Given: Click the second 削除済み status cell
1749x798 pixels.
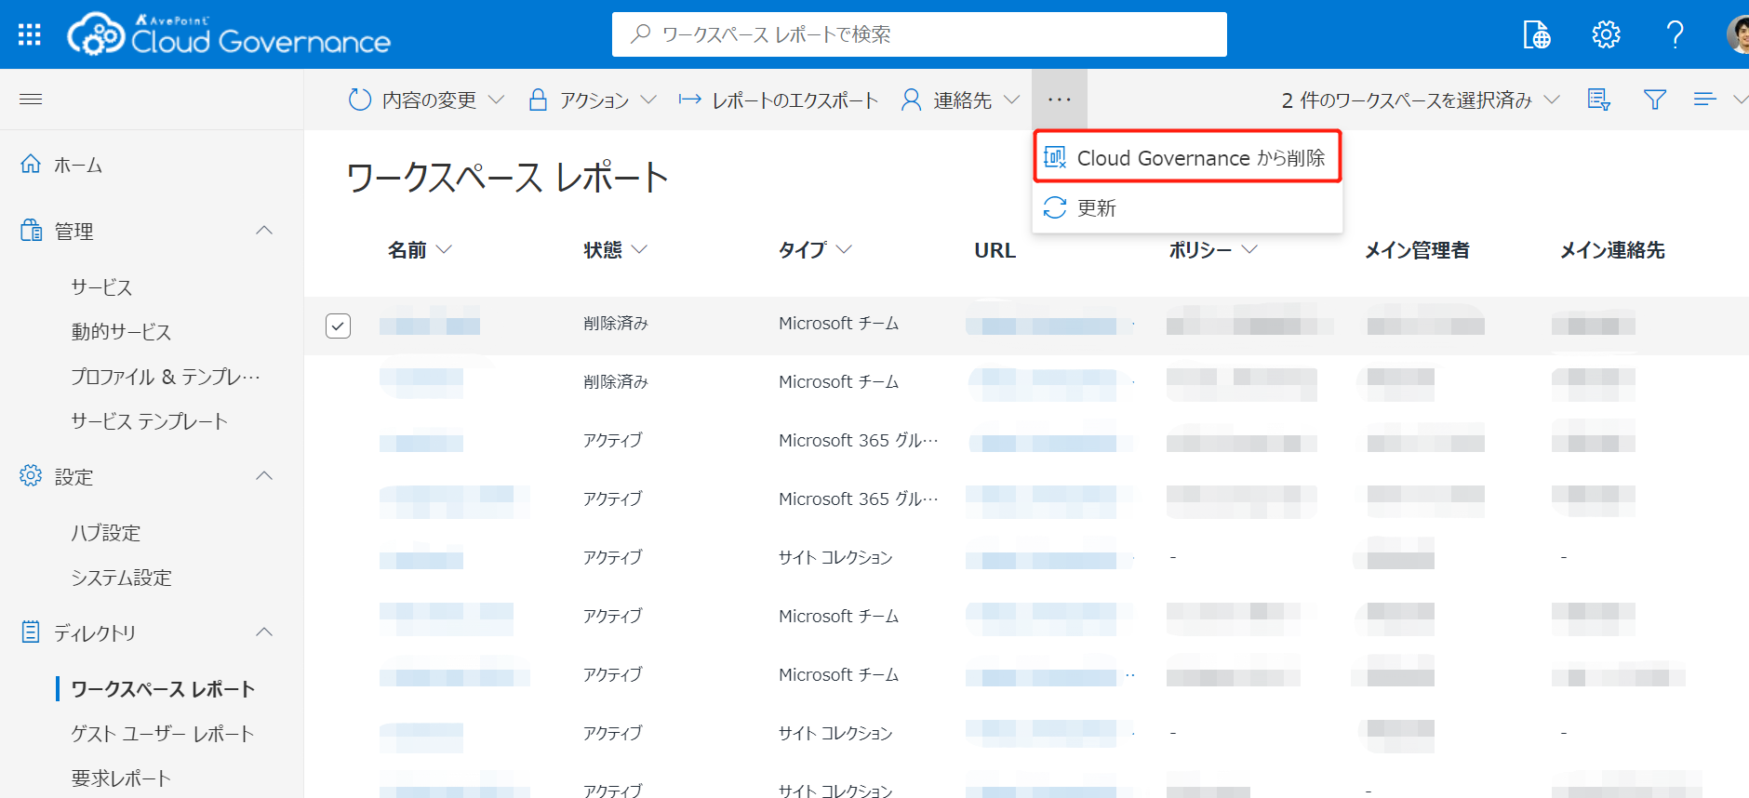Looking at the screenshot, I should [615, 381].
